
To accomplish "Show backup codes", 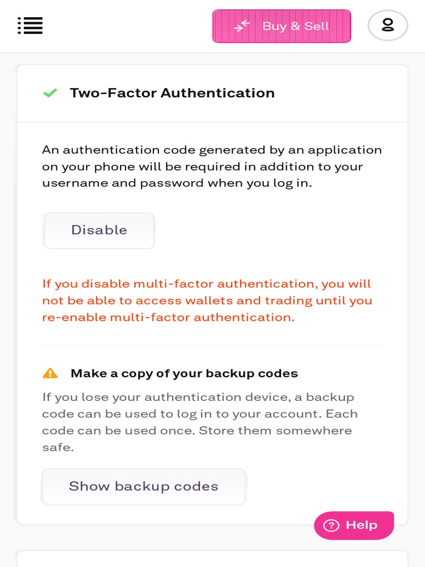I will (143, 486).
